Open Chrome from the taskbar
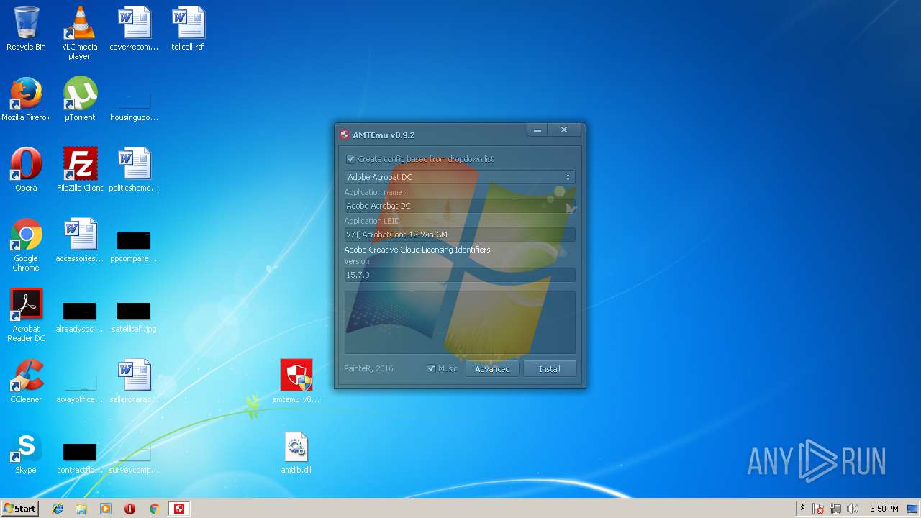 click(154, 509)
